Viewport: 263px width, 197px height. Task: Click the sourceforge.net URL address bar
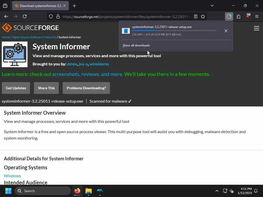(127, 17)
